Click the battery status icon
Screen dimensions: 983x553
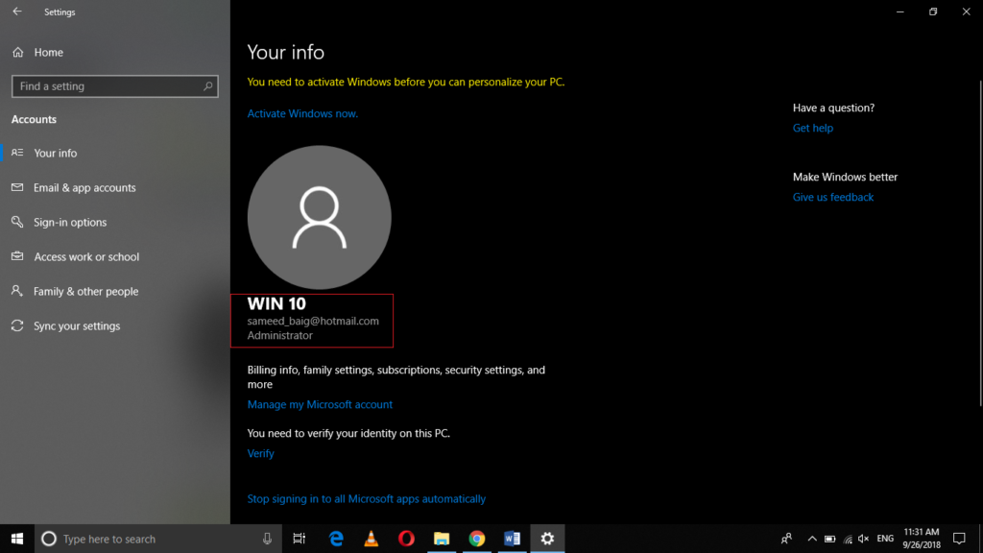pos(830,539)
